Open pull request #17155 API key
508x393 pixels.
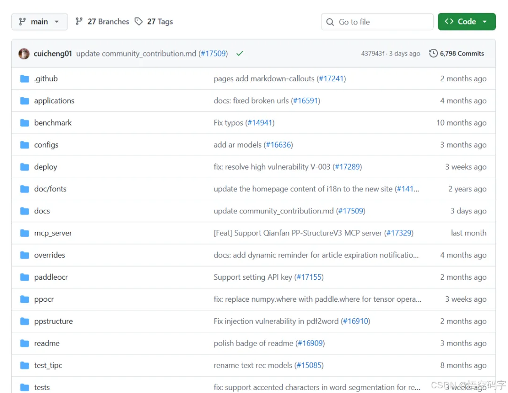(x=309, y=277)
